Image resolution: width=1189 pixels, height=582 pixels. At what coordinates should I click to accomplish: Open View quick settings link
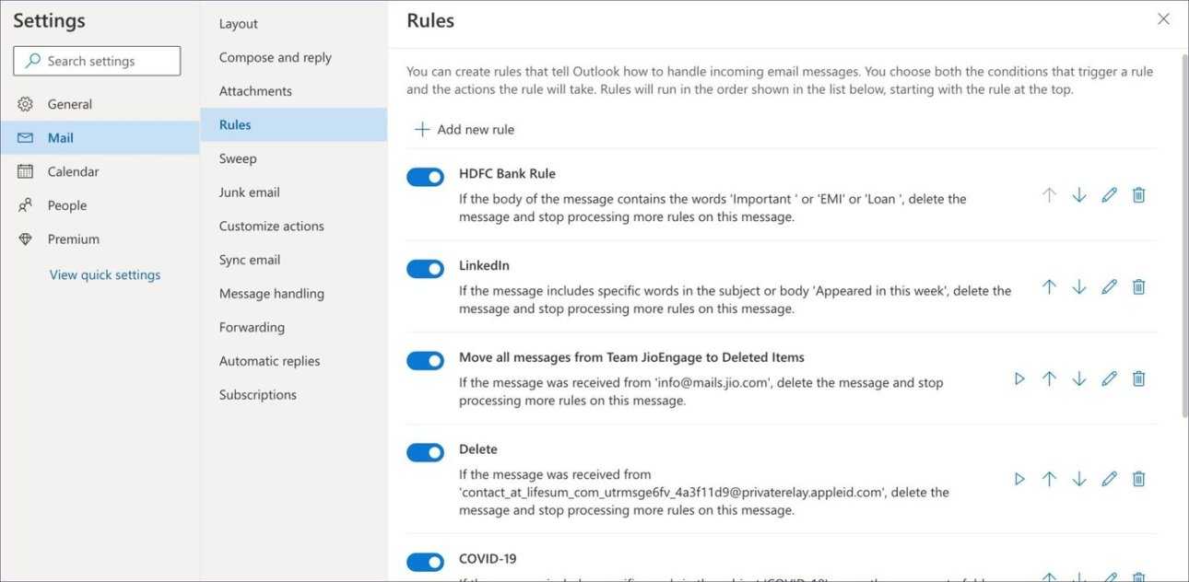[105, 274]
